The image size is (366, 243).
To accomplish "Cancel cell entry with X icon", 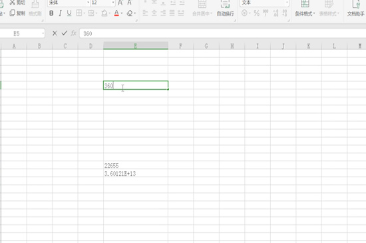I will pos(55,33).
